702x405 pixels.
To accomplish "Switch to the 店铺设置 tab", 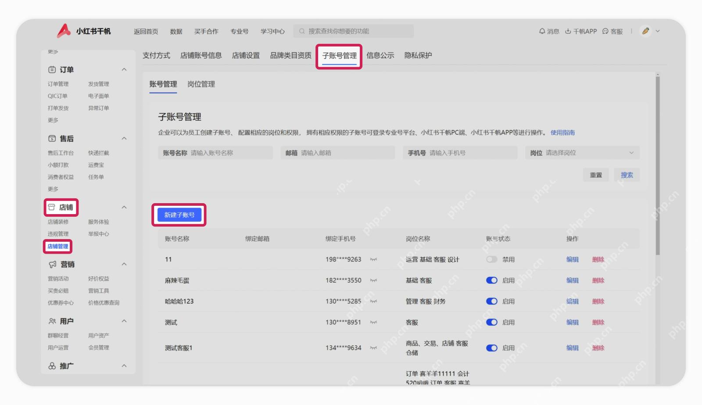I will point(246,55).
